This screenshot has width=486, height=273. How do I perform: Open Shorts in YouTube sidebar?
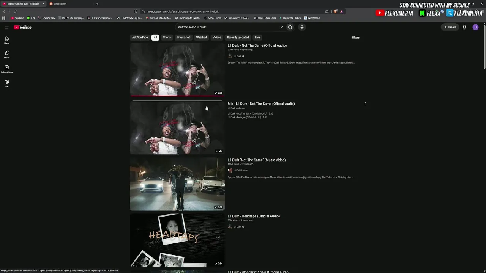click(x=7, y=54)
